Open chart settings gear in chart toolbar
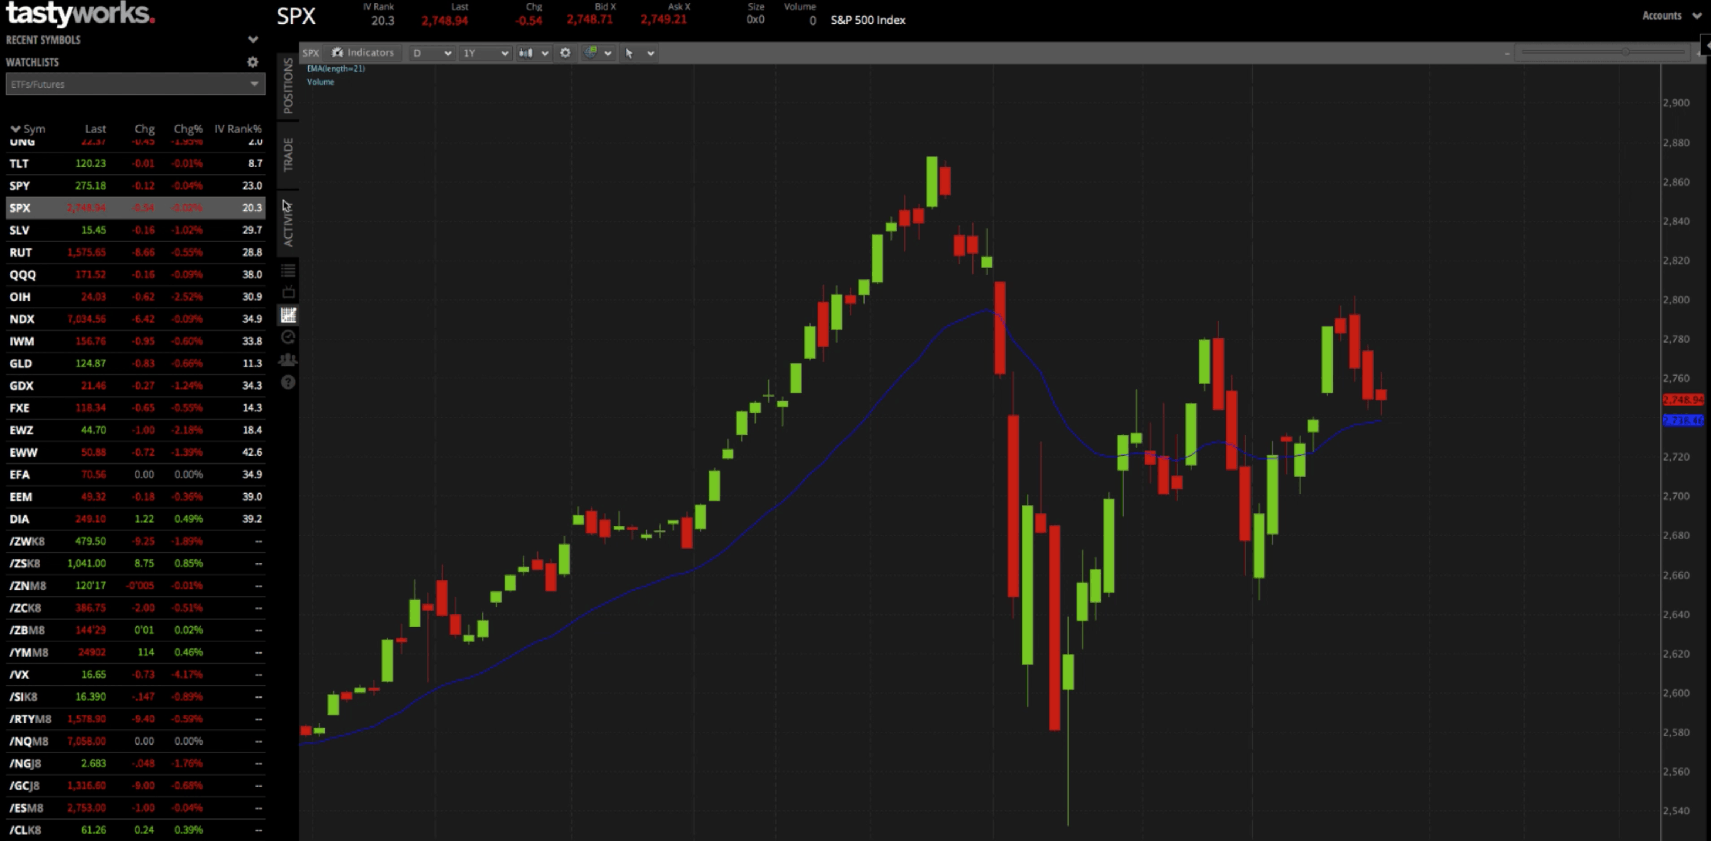The image size is (1711, 841). 565,52
